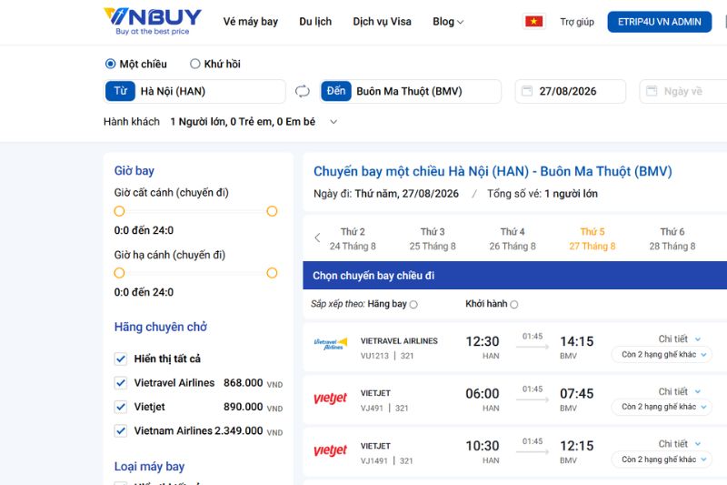Open Còn 2 hạng ghế khác for flight VJ491

click(x=662, y=407)
